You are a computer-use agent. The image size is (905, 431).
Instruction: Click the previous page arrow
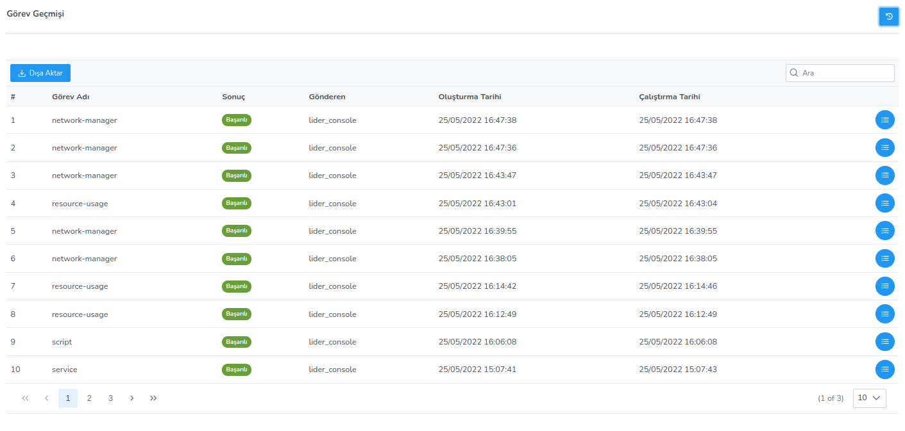click(x=46, y=398)
